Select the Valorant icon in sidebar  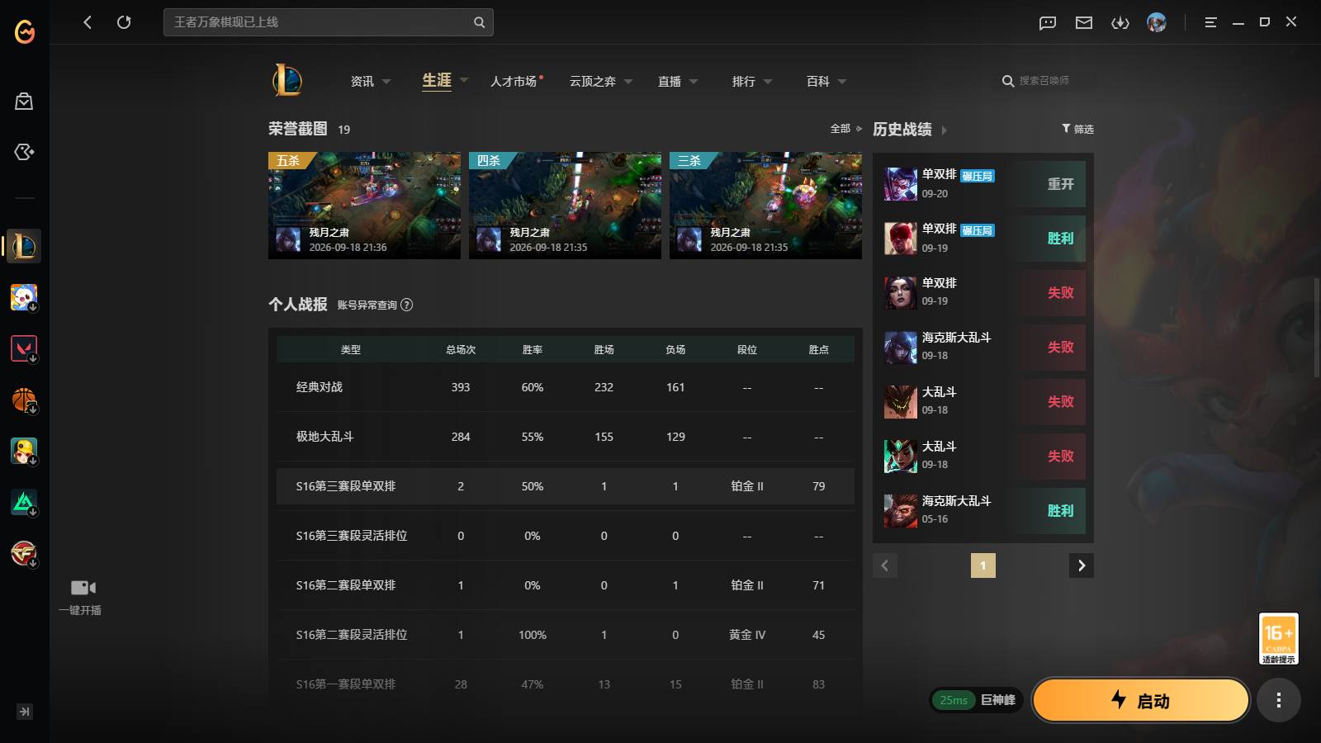[24, 348]
